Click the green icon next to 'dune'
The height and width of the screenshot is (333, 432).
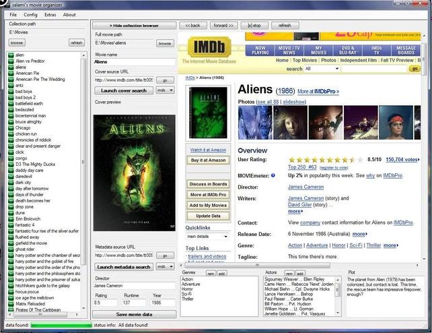tap(11, 213)
